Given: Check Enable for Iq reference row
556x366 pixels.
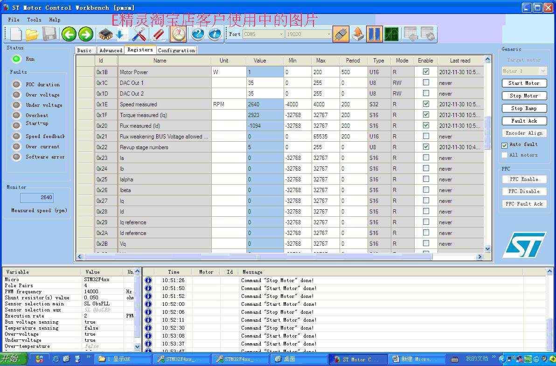Looking at the screenshot, I should pos(426,222).
